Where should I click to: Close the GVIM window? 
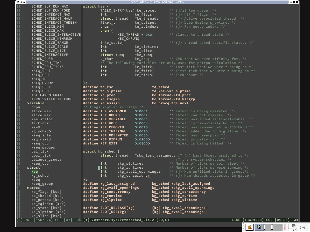point(297,2)
